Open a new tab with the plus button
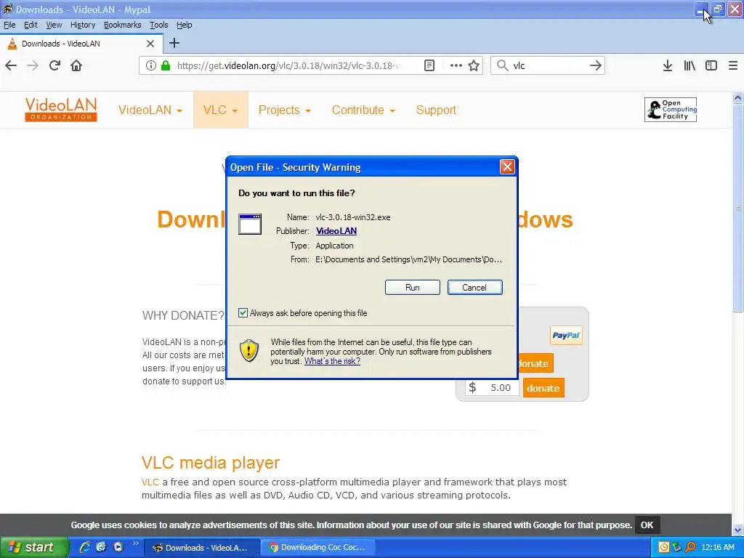The width and height of the screenshot is (744, 558). [x=174, y=43]
